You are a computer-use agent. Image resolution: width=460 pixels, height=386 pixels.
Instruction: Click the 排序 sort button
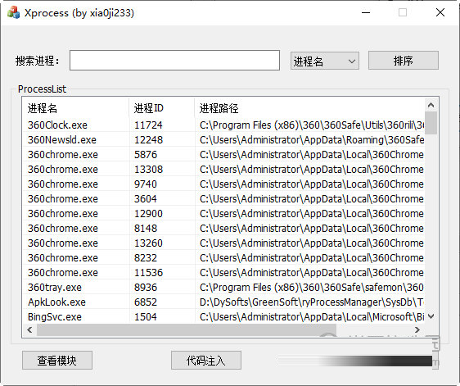click(x=404, y=61)
